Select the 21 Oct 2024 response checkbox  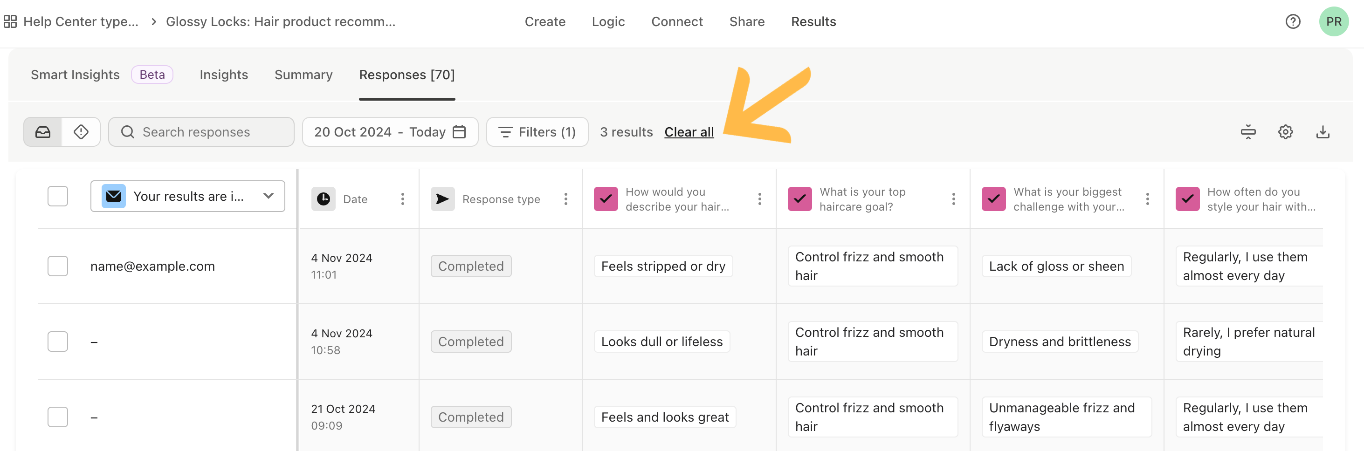pyautogui.click(x=58, y=417)
